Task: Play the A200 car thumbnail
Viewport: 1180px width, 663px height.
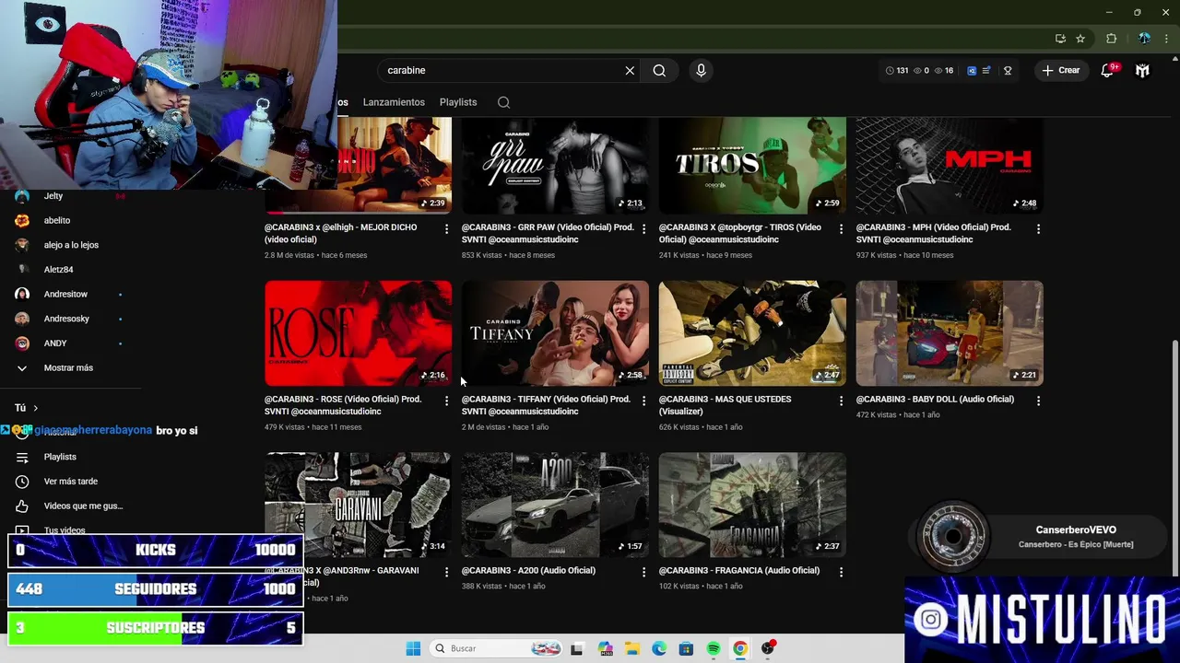Action: click(555, 505)
